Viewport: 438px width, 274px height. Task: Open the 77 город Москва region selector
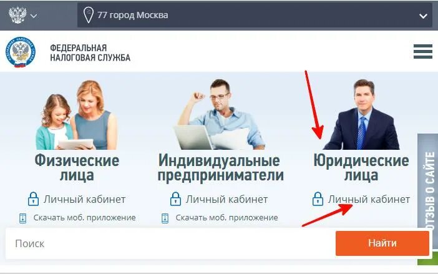tap(255, 15)
